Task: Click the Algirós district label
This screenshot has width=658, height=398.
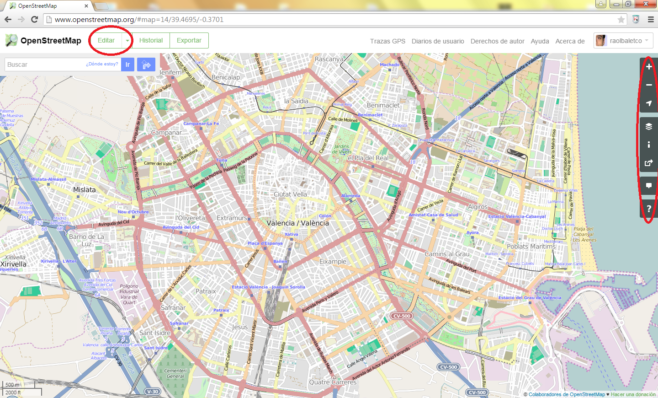Action: coord(478,207)
